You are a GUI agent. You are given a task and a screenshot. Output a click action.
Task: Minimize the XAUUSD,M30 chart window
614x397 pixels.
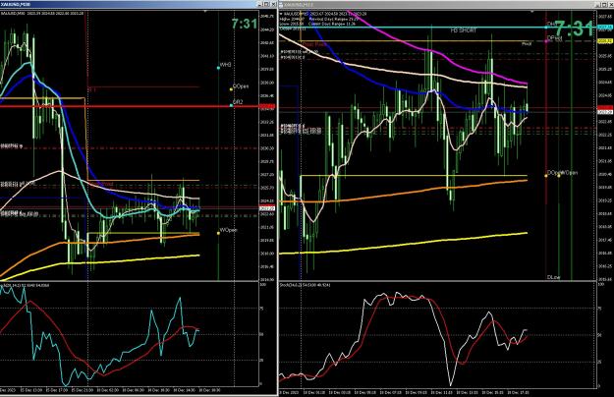click(x=259, y=4)
